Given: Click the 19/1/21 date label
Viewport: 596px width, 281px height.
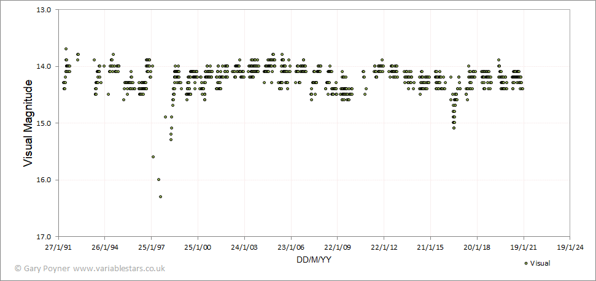Looking at the screenshot, I should click(x=524, y=248).
